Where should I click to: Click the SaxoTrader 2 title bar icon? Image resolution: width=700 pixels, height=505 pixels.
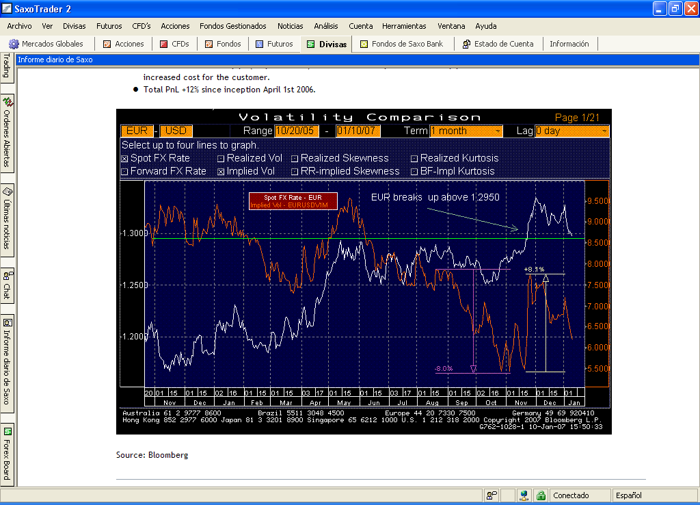point(7,8)
